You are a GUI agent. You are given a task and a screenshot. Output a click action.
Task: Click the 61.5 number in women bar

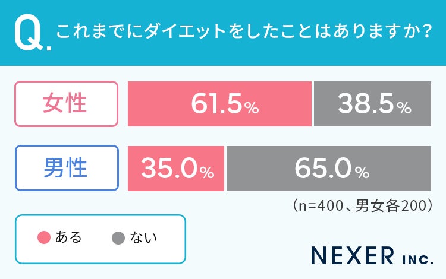pyautogui.click(x=216, y=104)
